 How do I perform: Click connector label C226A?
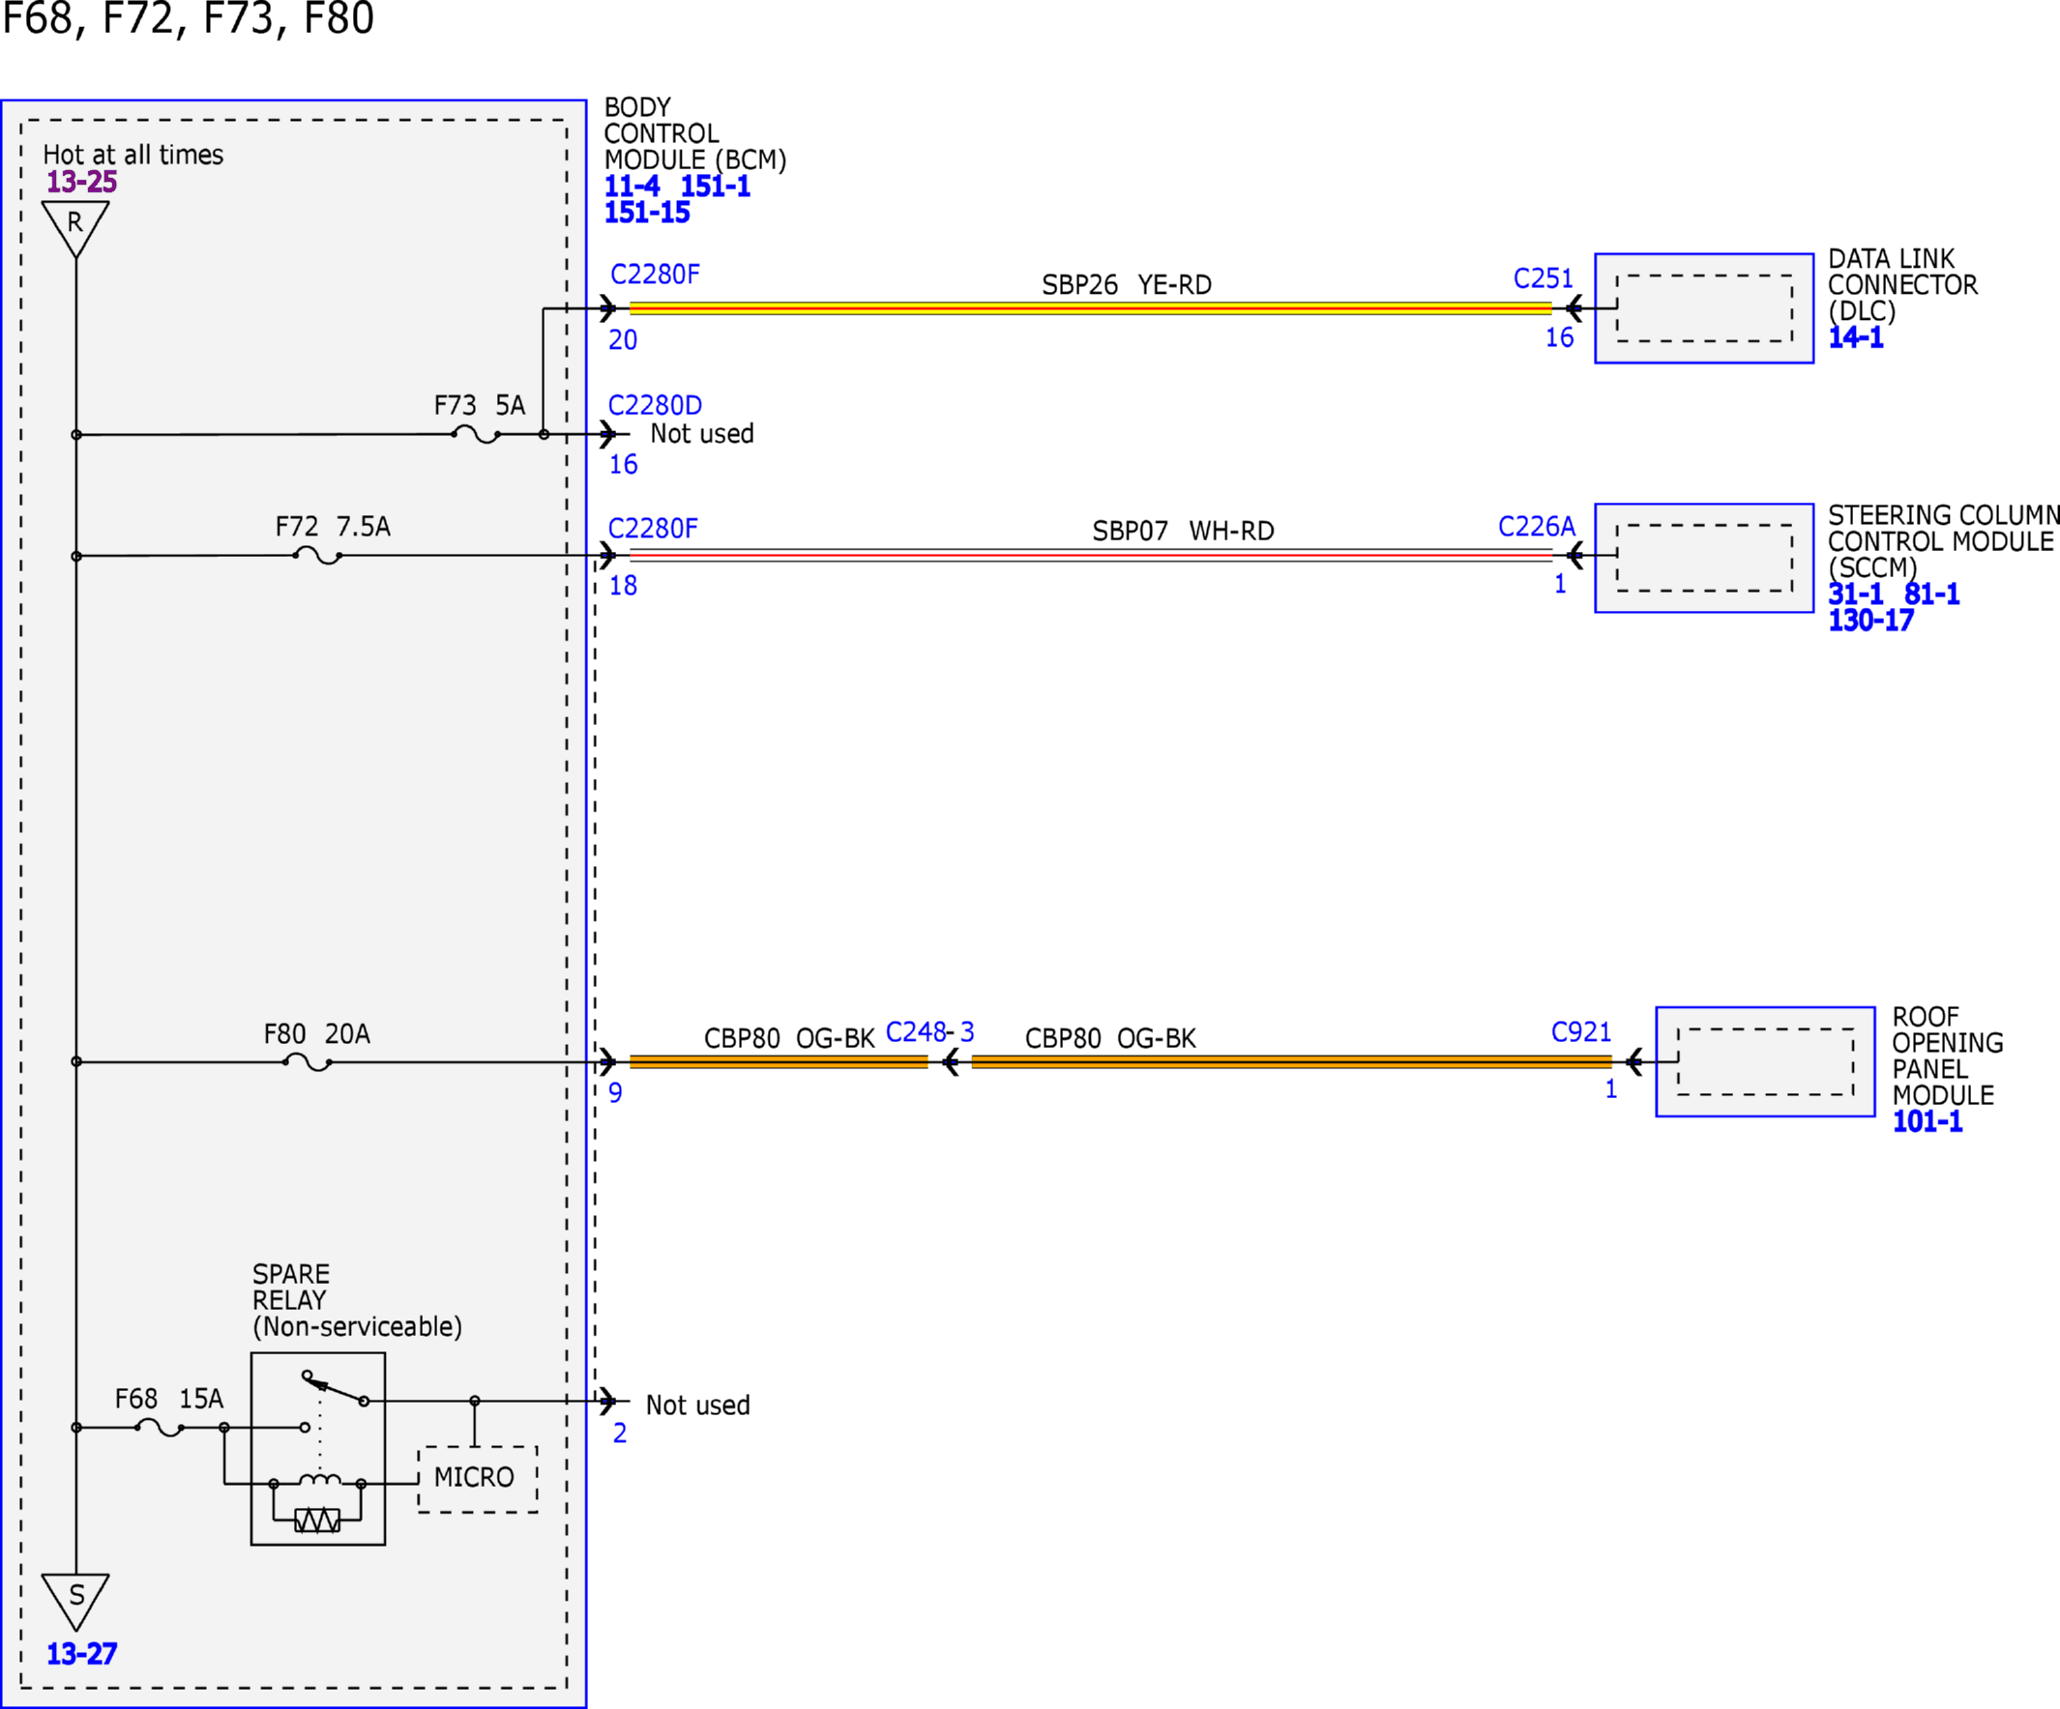pos(1536,527)
